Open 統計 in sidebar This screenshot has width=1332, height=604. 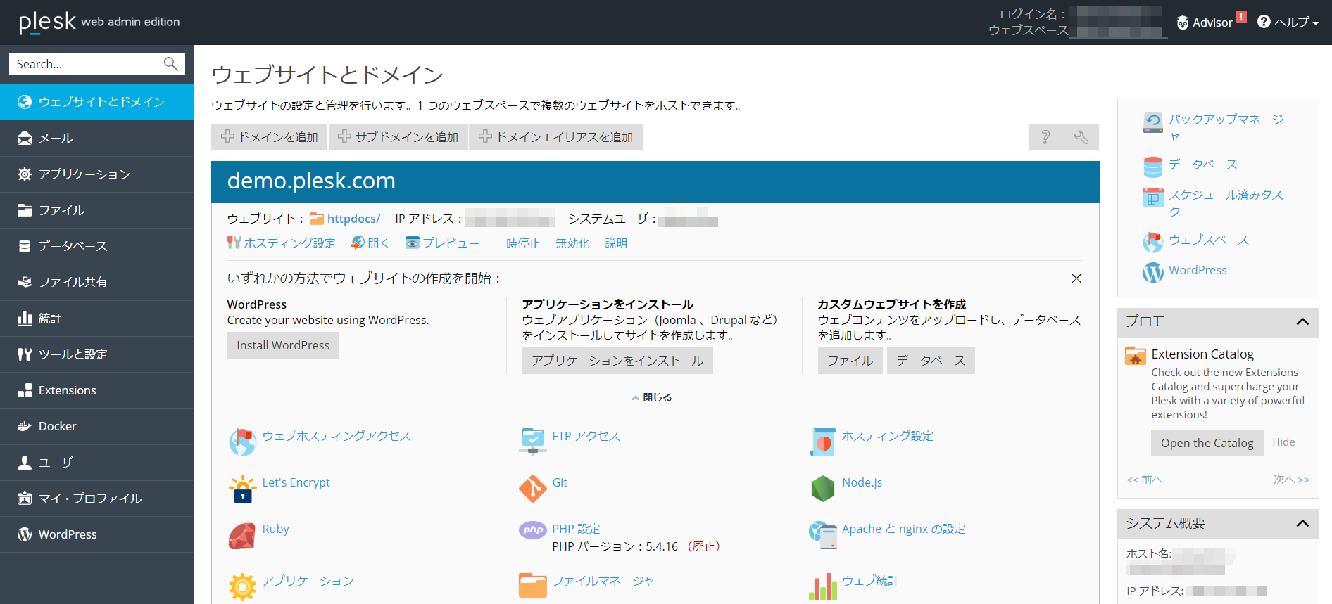96,319
